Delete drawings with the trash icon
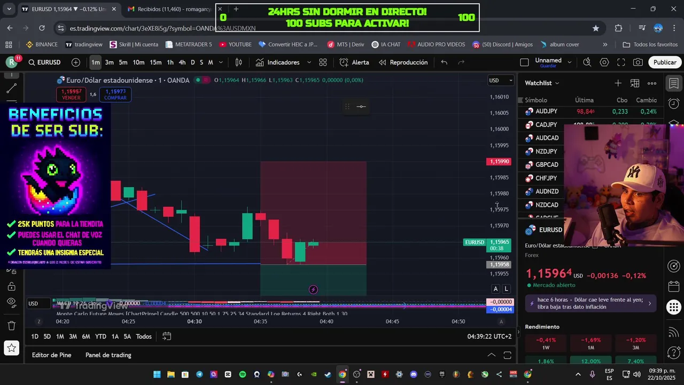Image resolution: width=684 pixels, height=385 pixels. [x=12, y=325]
